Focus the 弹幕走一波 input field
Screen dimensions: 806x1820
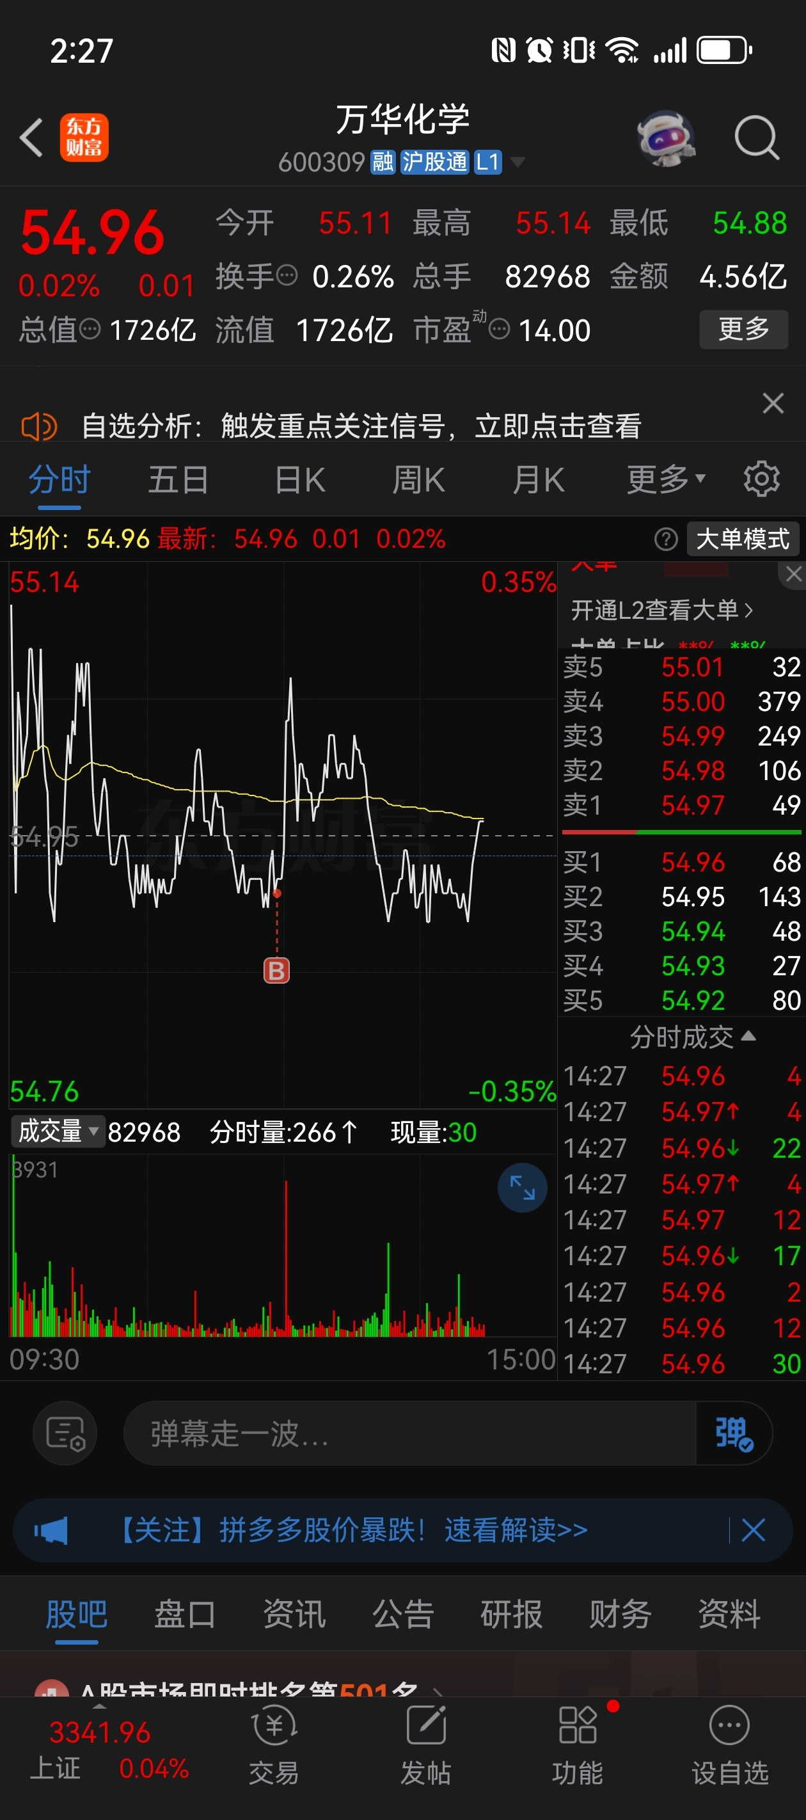point(409,1433)
